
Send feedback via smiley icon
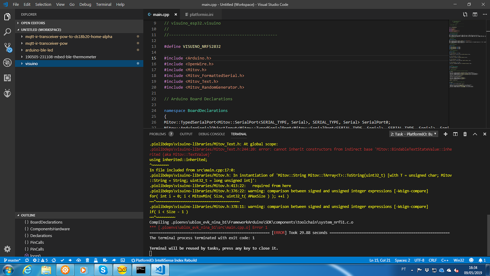471,260
